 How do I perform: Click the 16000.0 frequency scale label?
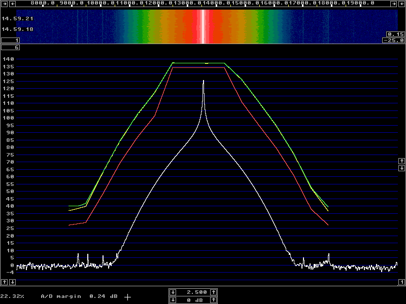tap(275, 3)
